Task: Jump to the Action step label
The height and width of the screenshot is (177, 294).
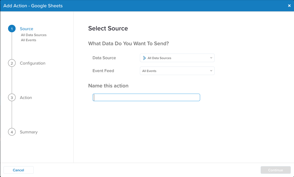Action: 26,98
